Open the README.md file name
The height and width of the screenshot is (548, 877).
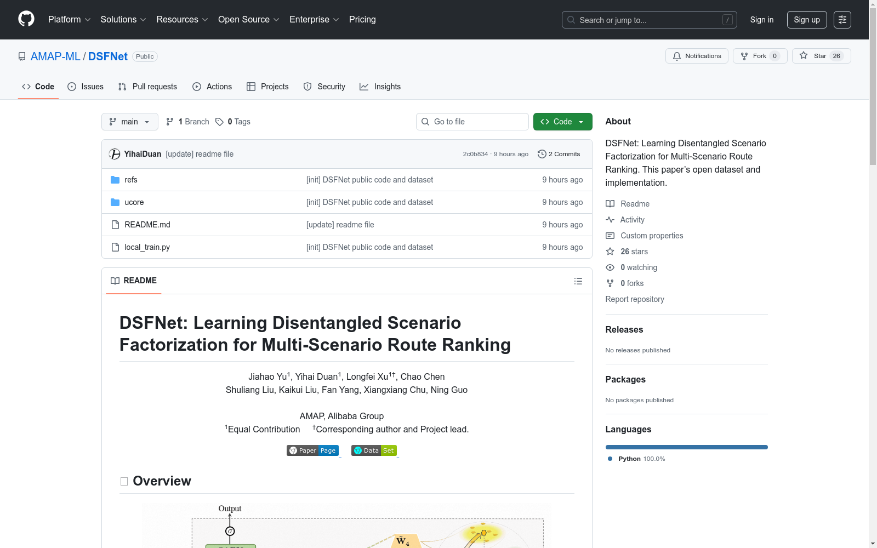pyautogui.click(x=147, y=225)
